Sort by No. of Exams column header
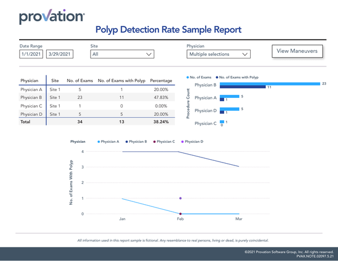338x261 pixels. coord(79,80)
